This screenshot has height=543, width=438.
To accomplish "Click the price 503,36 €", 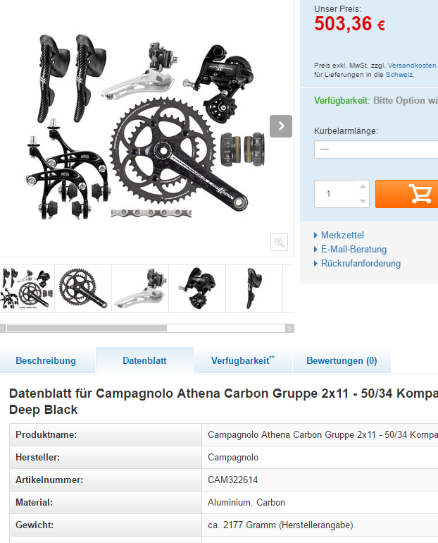I will pos(349,24).
